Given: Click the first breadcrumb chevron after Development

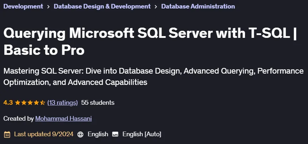Looking at the screenshot, I should pos(48,7).
